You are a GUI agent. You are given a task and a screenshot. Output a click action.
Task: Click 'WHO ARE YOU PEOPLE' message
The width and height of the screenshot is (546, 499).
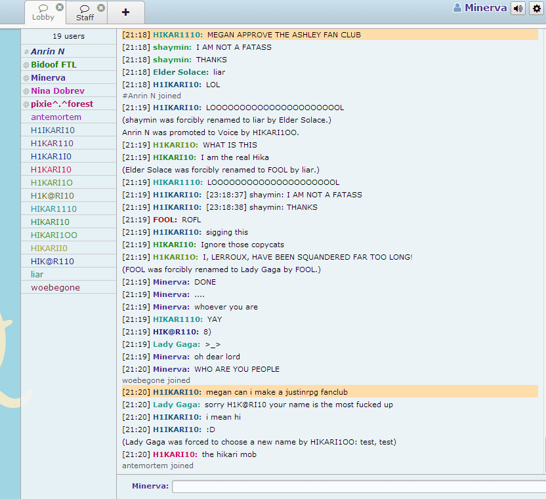(237, 369)
